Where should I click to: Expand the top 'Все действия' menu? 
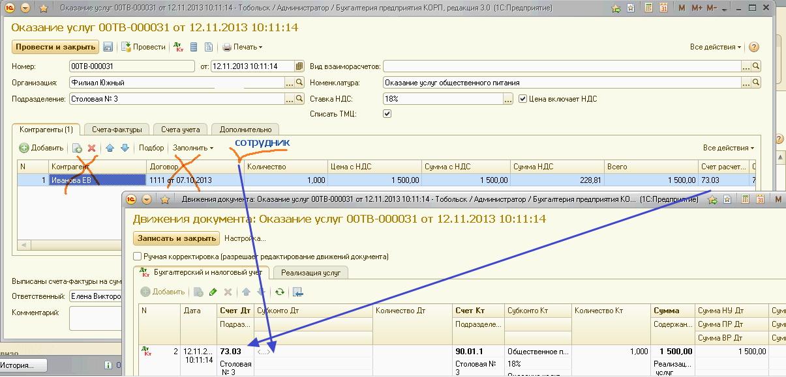point(716,47)
